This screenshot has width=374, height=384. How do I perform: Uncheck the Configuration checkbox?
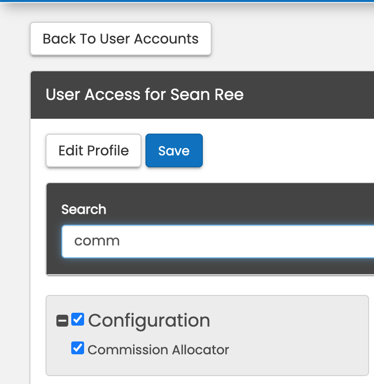(x=77, y=320)
